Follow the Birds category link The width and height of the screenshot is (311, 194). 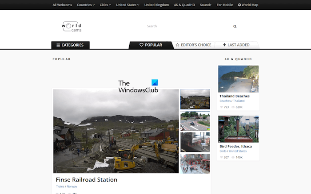[223, 151]
